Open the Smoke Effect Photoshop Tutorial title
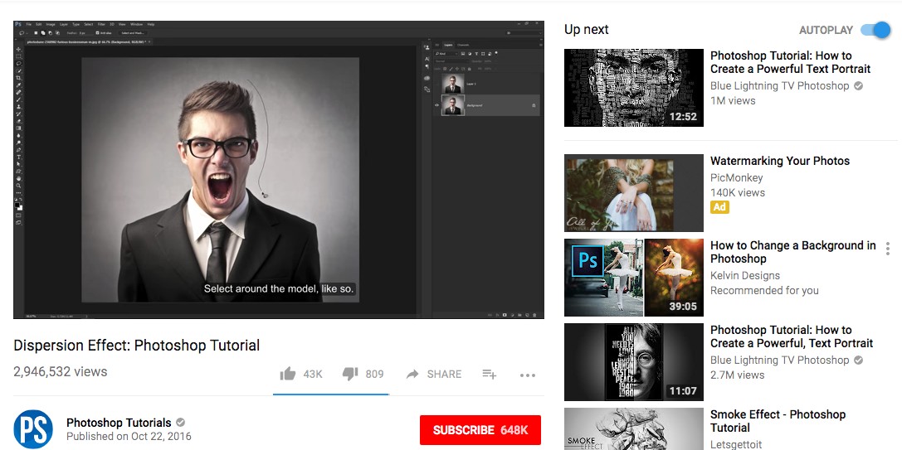Screen dimensions: 902x450 [778, 421]
